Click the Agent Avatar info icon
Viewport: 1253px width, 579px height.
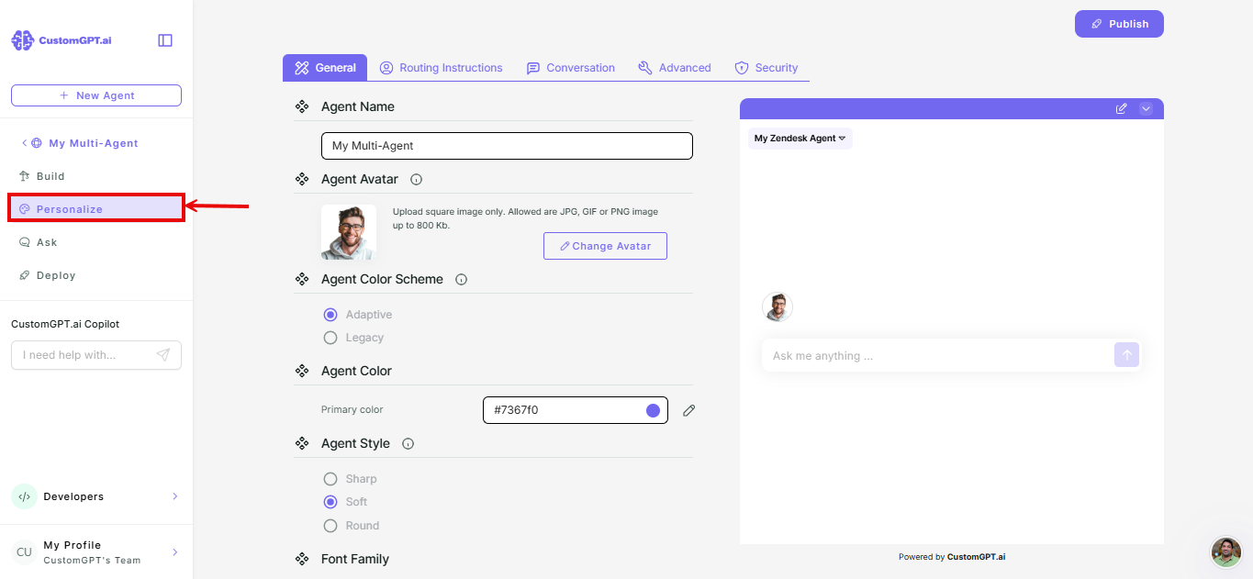pyautogui.click(x=416, y=180)
